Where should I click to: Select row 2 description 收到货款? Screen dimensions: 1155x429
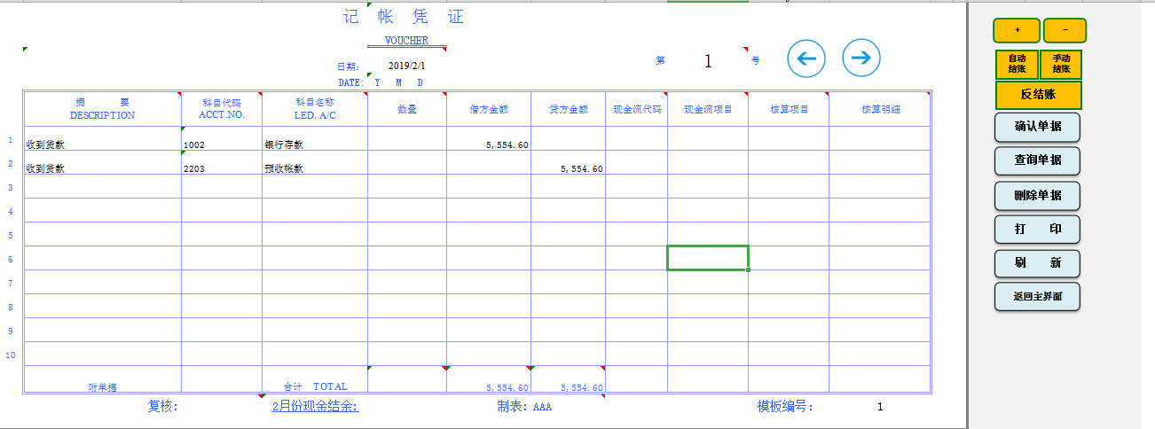coord(102,163)
